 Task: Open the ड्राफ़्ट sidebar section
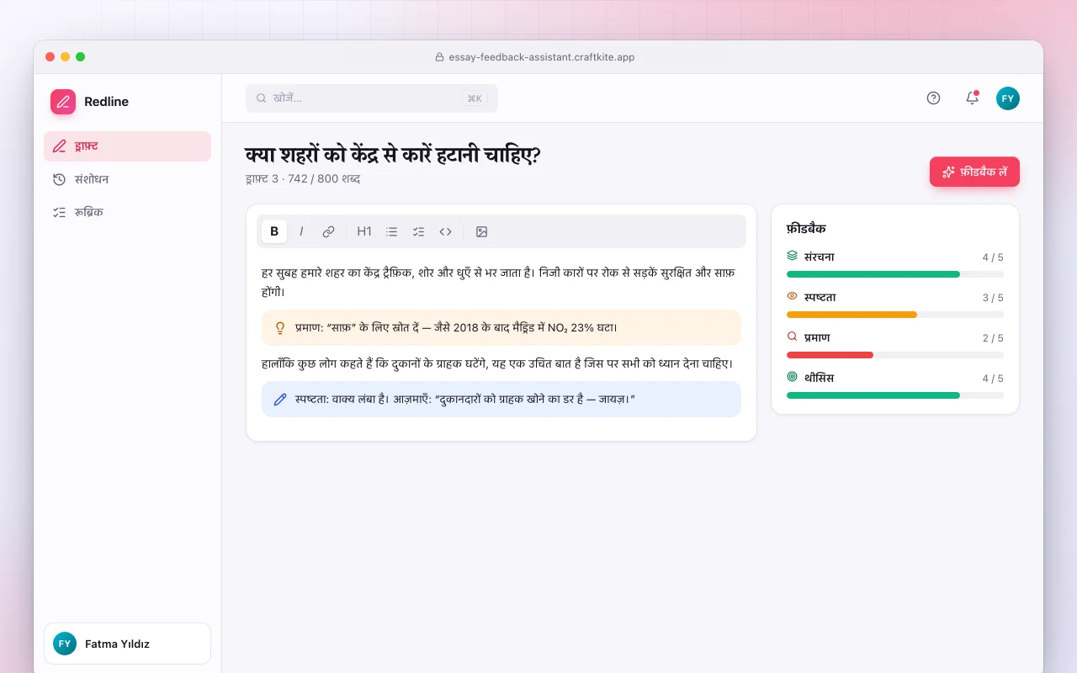127,146
